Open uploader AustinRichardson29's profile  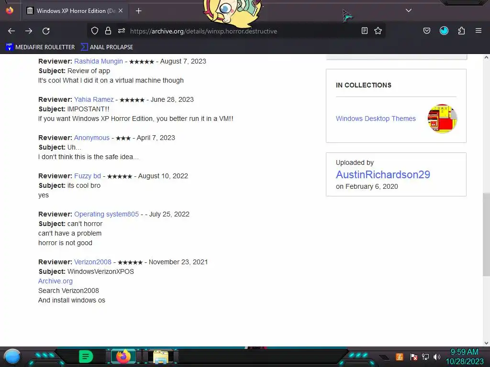tap(383, 174)
